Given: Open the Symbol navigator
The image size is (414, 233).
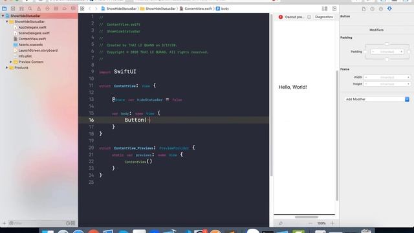Looking at the screenshot, I should (x=21, y=8).
